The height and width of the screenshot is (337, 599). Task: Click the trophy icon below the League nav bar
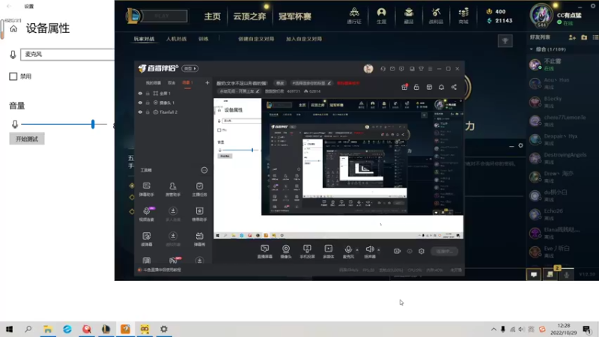505,41
